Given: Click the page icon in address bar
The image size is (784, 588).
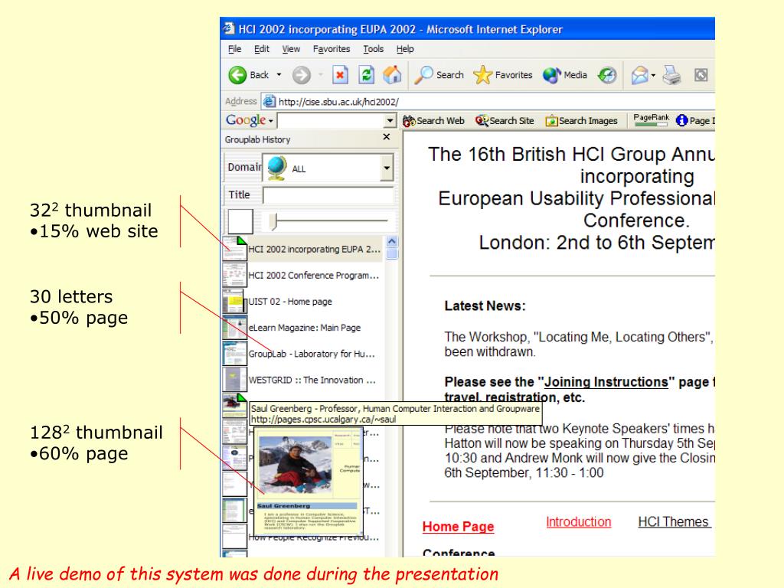Looking at the screenshot, I should click(x=269, y=102).
